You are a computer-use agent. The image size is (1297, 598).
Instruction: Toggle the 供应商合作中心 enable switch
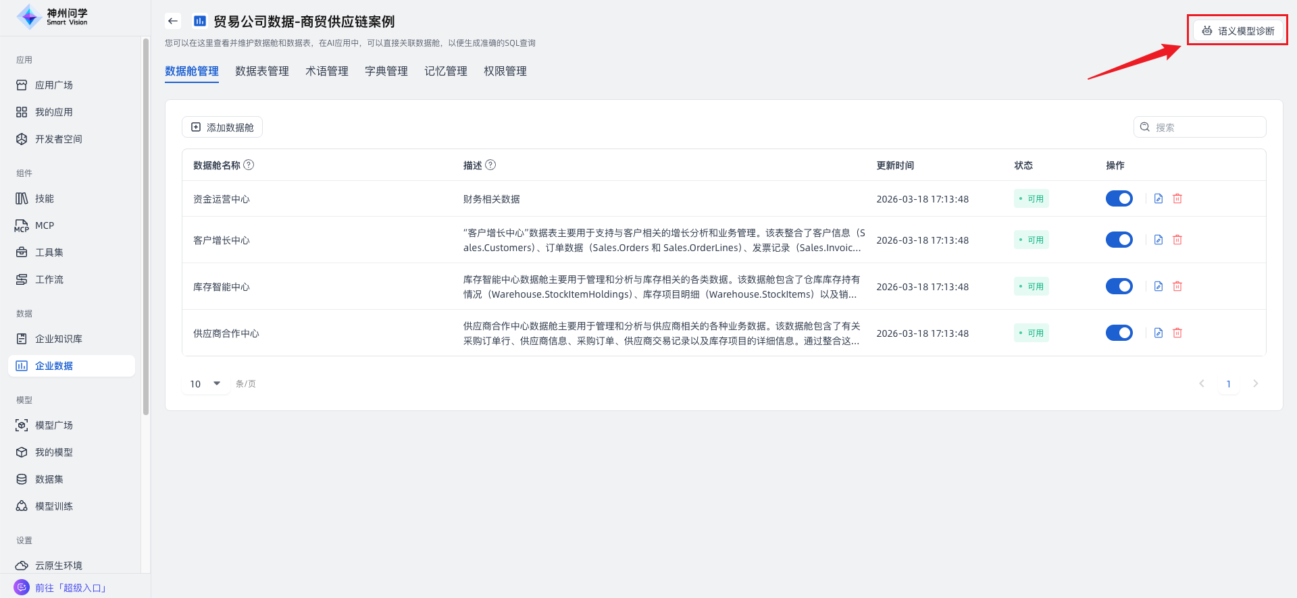pyautogui.click(x=1119, y=333)
